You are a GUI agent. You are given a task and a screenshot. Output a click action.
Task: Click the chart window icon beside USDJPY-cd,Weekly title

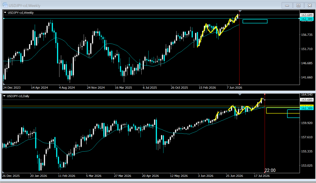click(x=5, y=5)
